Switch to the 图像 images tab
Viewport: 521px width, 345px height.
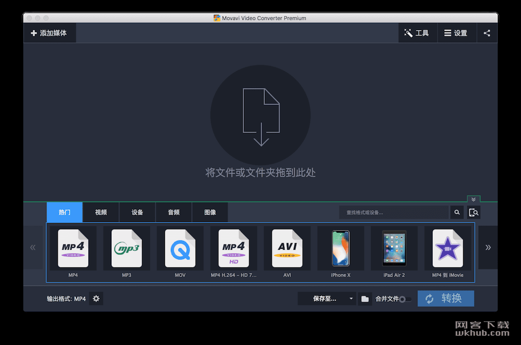click(x=210, y=212)
